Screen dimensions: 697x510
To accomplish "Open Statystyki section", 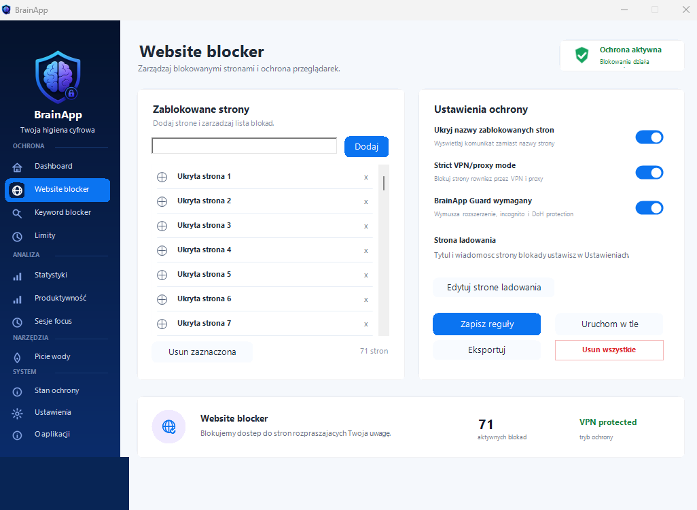I will (x=57, y=275).
